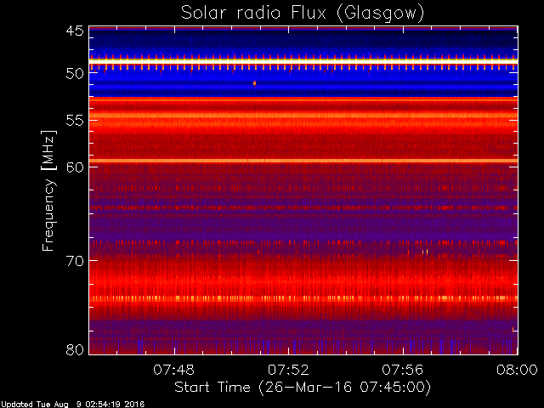Click the 'Start Time (26-Mar-16 07:45:00)' label
Image resolution: width=544 pixels, height=408 pixels.
303,388
